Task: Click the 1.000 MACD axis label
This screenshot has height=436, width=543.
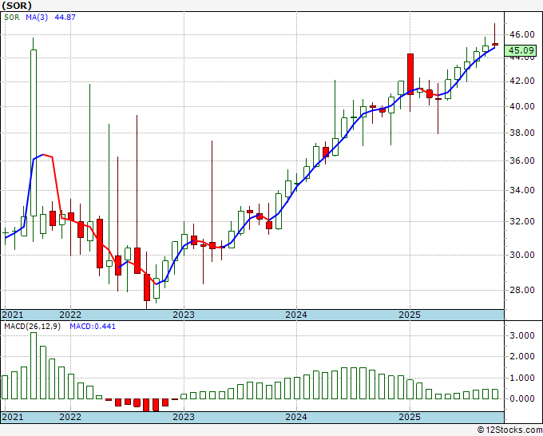Action: [522, 378]
